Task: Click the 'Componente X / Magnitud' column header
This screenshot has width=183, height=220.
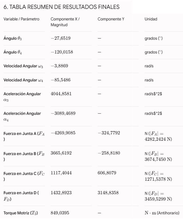Action: 65,22
